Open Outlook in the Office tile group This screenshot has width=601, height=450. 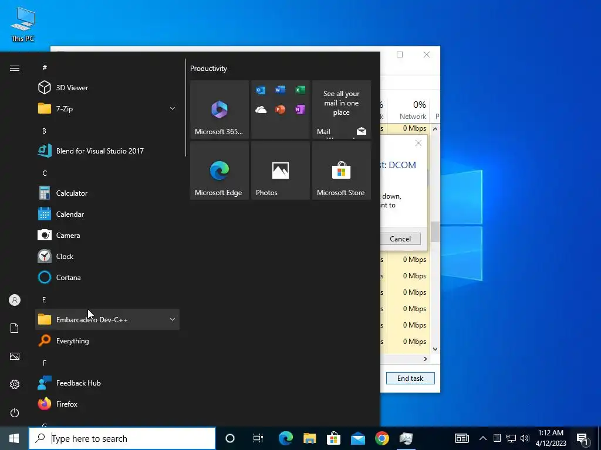pos(261,90)
